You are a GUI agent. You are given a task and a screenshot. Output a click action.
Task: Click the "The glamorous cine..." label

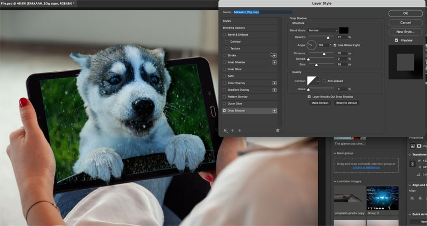(x=350, y=143)
